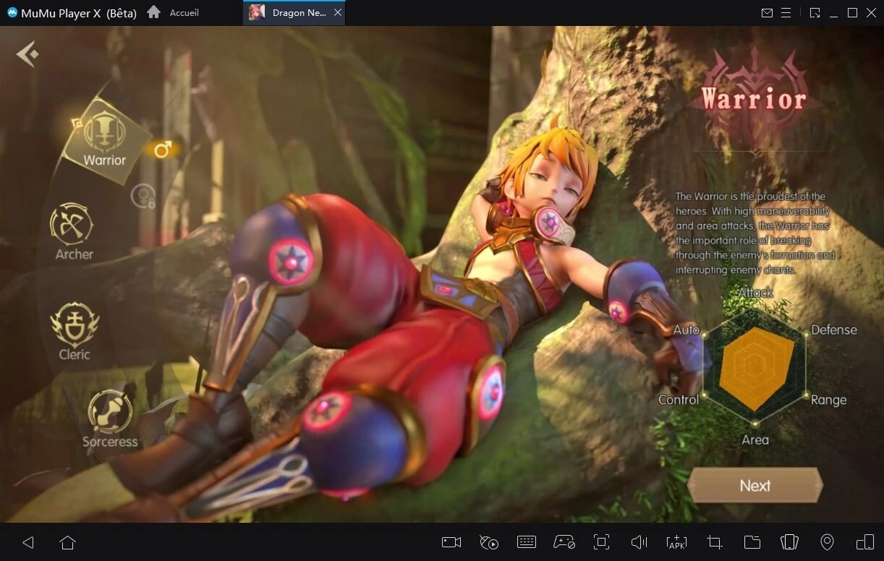Open the shared folder
Screen dimensions: 884x561
click(752, 542)
